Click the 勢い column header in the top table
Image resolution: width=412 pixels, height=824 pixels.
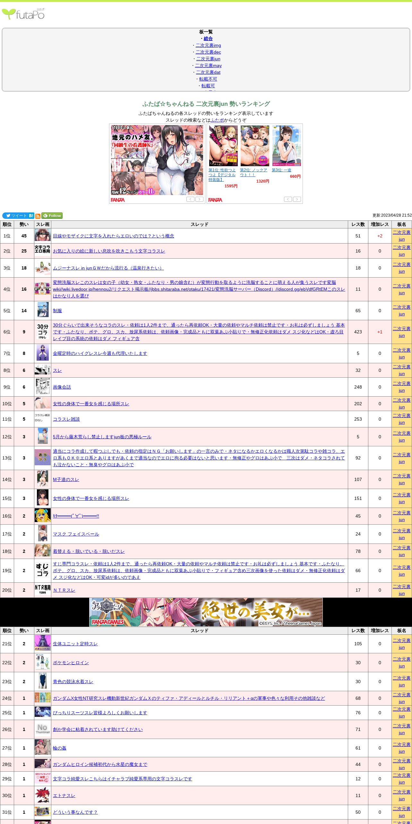pos(24,224)
